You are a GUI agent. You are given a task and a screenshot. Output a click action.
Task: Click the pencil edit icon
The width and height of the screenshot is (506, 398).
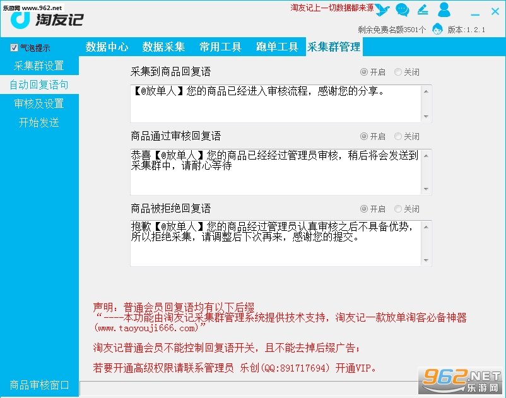point(423,9)
